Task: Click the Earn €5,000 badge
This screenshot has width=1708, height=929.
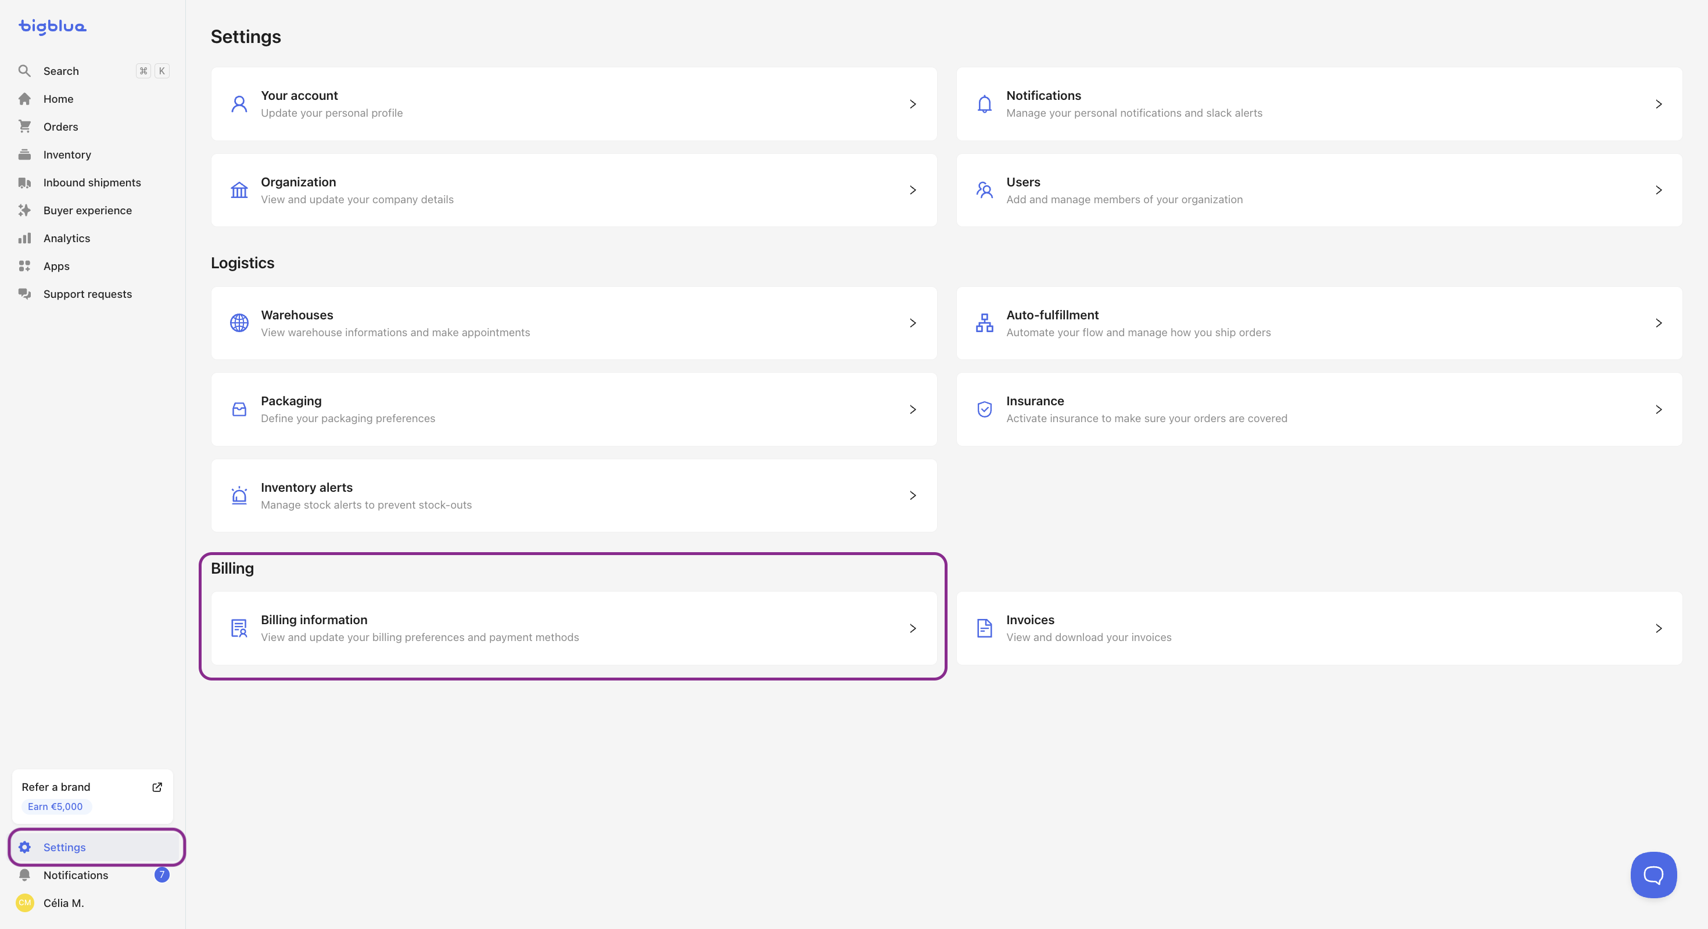Action: click(56, 806)
